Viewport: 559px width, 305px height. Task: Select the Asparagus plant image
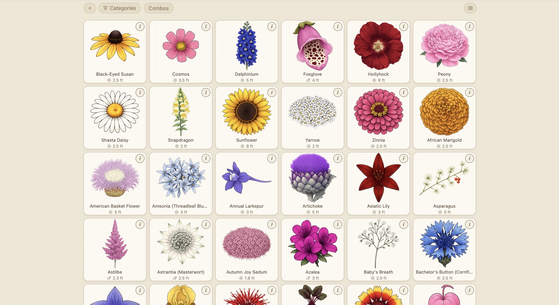coord(444,178)
